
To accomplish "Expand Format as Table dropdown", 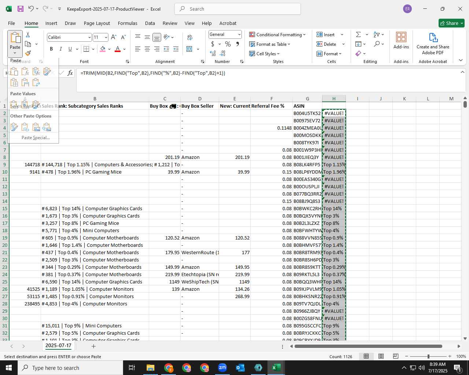I will [270, 44].
